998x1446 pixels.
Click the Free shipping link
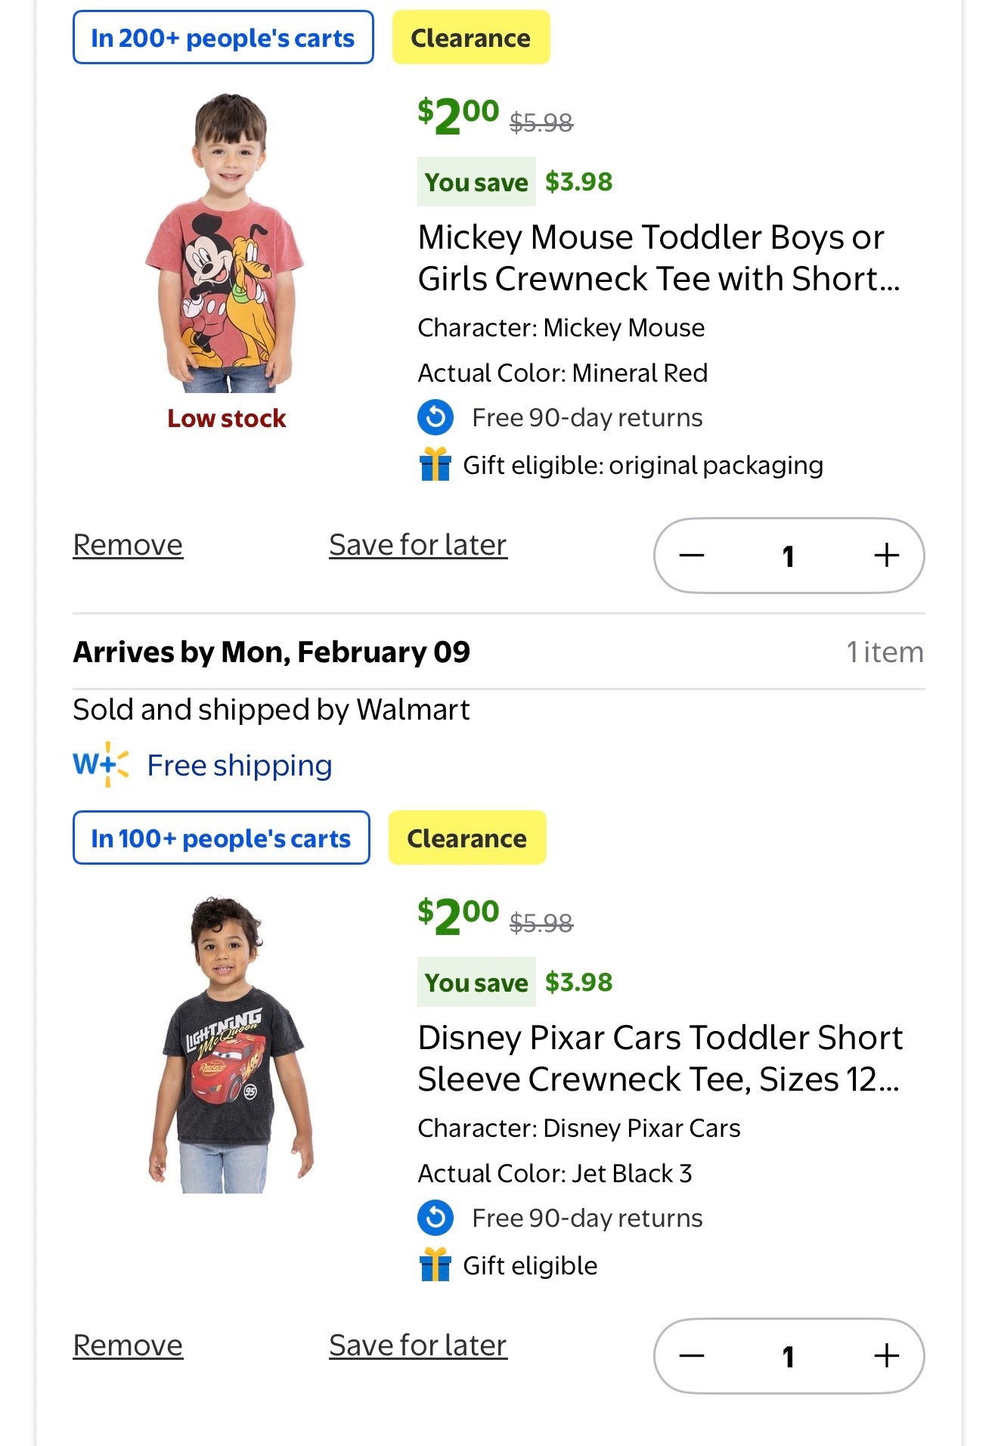click(x=240, y=766)
